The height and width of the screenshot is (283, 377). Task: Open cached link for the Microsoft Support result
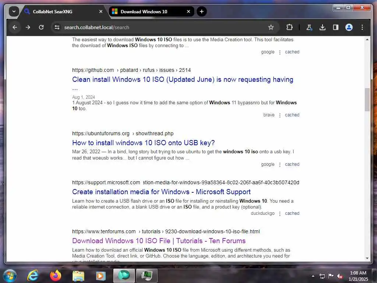(x=292, y=213)
